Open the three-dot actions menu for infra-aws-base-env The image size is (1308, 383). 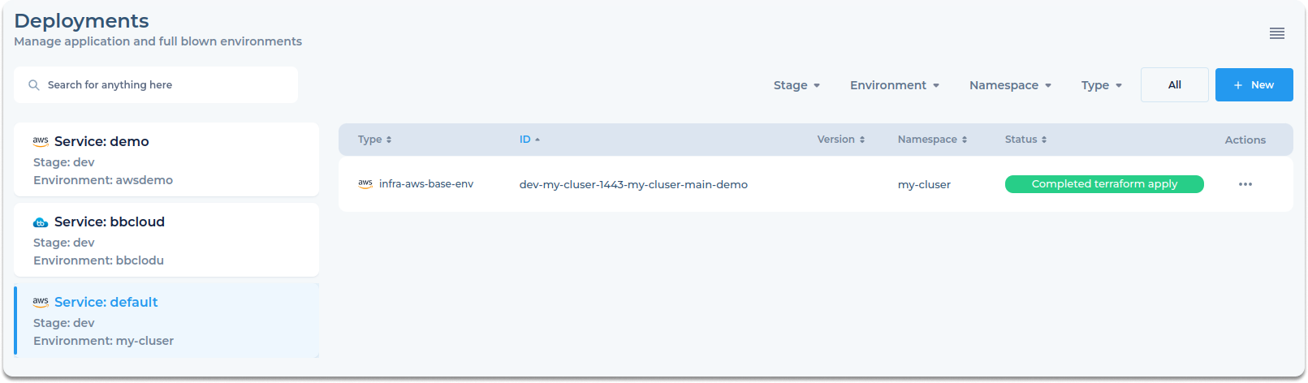[x=1245, y=184]
